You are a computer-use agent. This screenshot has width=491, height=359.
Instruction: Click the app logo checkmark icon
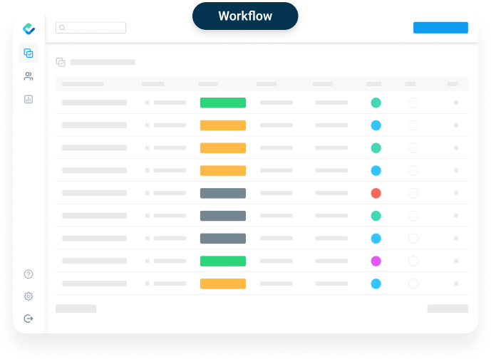click(29, 28)
